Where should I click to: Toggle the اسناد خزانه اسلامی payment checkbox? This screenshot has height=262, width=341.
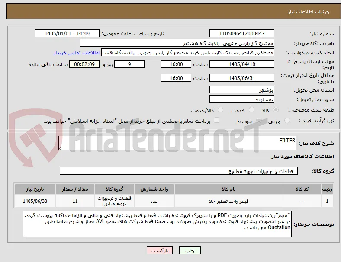217,120
